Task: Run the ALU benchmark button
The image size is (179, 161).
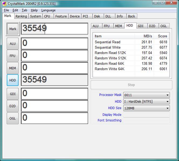Action: pyautogui.click(x=13, y=44)
